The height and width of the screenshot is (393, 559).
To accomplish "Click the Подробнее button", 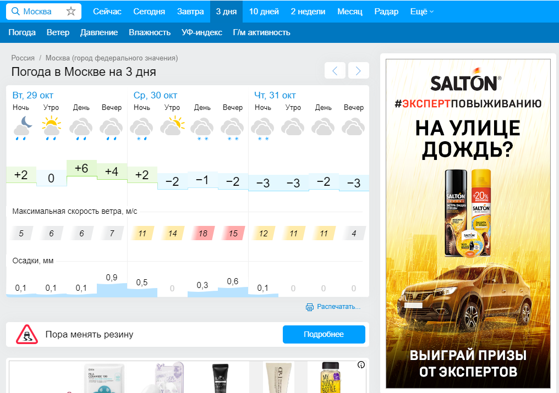I will coord(324,334).
